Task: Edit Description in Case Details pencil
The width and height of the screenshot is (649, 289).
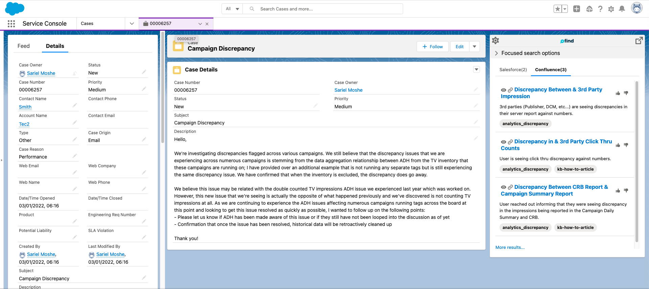Action: [x=476, y=138]
